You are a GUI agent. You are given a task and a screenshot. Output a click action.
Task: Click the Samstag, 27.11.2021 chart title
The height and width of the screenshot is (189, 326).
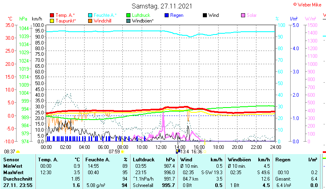coord(162,6)
